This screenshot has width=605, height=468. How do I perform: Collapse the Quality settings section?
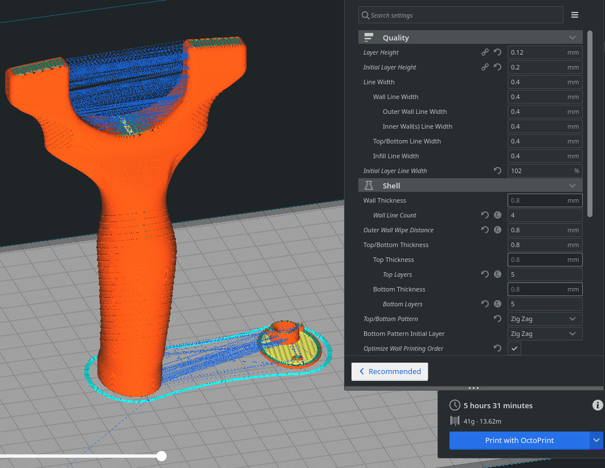click(573, 38)
